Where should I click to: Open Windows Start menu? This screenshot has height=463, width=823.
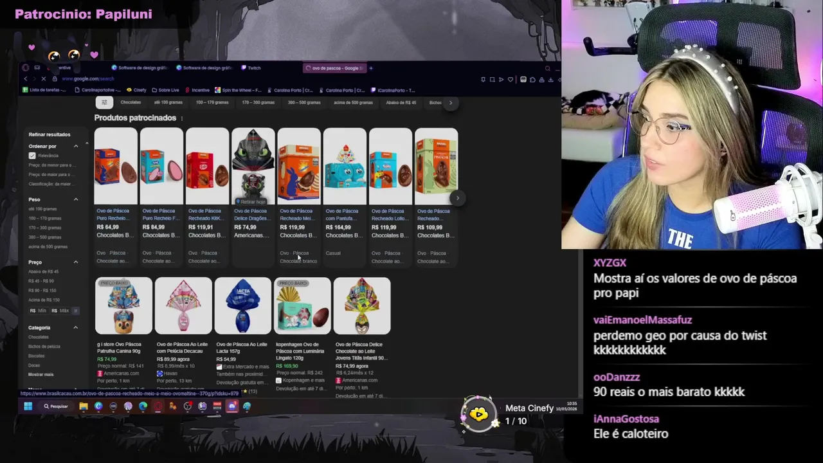28,406
